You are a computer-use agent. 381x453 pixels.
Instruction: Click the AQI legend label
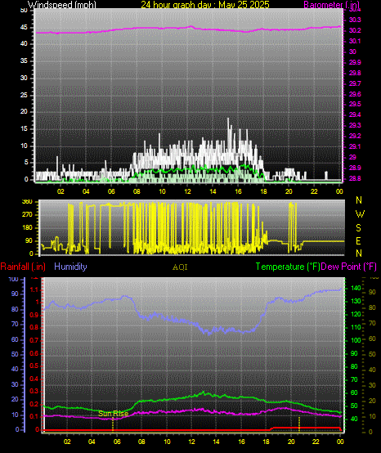[x=180, y=267]
